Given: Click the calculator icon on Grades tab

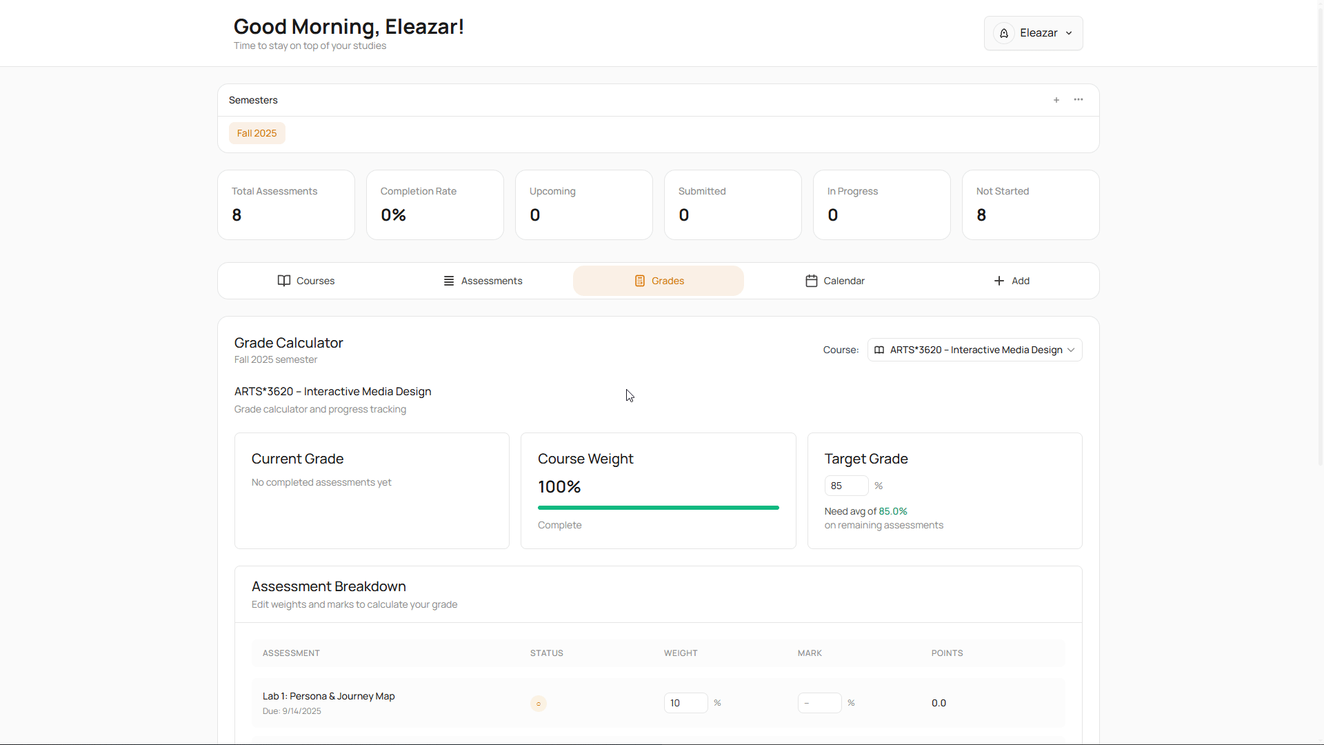Looking at the screenshot, I should pyautogui.click(x=640, y=281).
